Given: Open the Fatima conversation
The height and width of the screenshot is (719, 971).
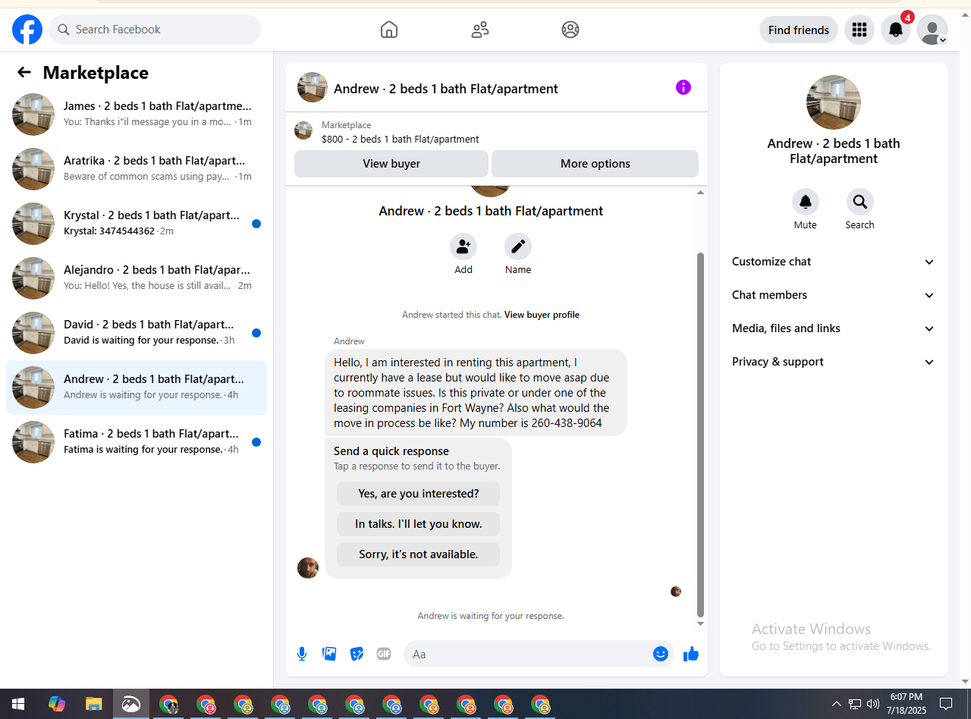Looking at the screenshot, I should tap(137, 442).
